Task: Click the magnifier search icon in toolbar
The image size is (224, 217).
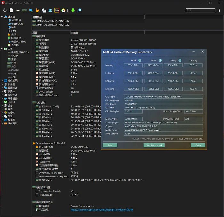Action: pyautogui.click(x=79, y=11)
